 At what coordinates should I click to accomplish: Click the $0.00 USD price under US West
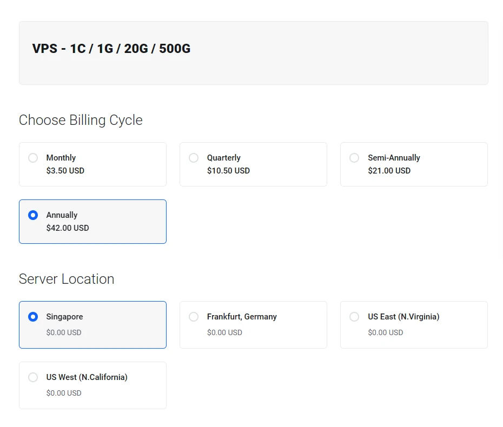coord(64,393)
